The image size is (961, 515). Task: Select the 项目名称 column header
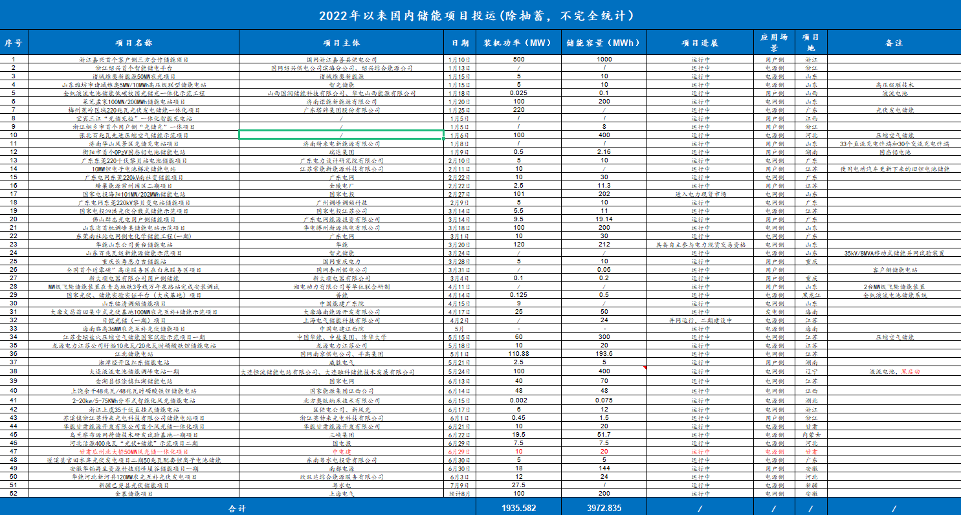coord(133,43)
